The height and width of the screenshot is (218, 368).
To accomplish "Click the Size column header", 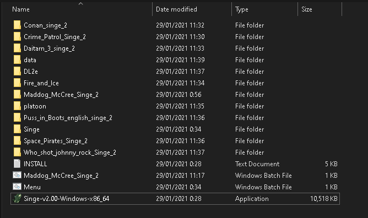I will [307, 9].
